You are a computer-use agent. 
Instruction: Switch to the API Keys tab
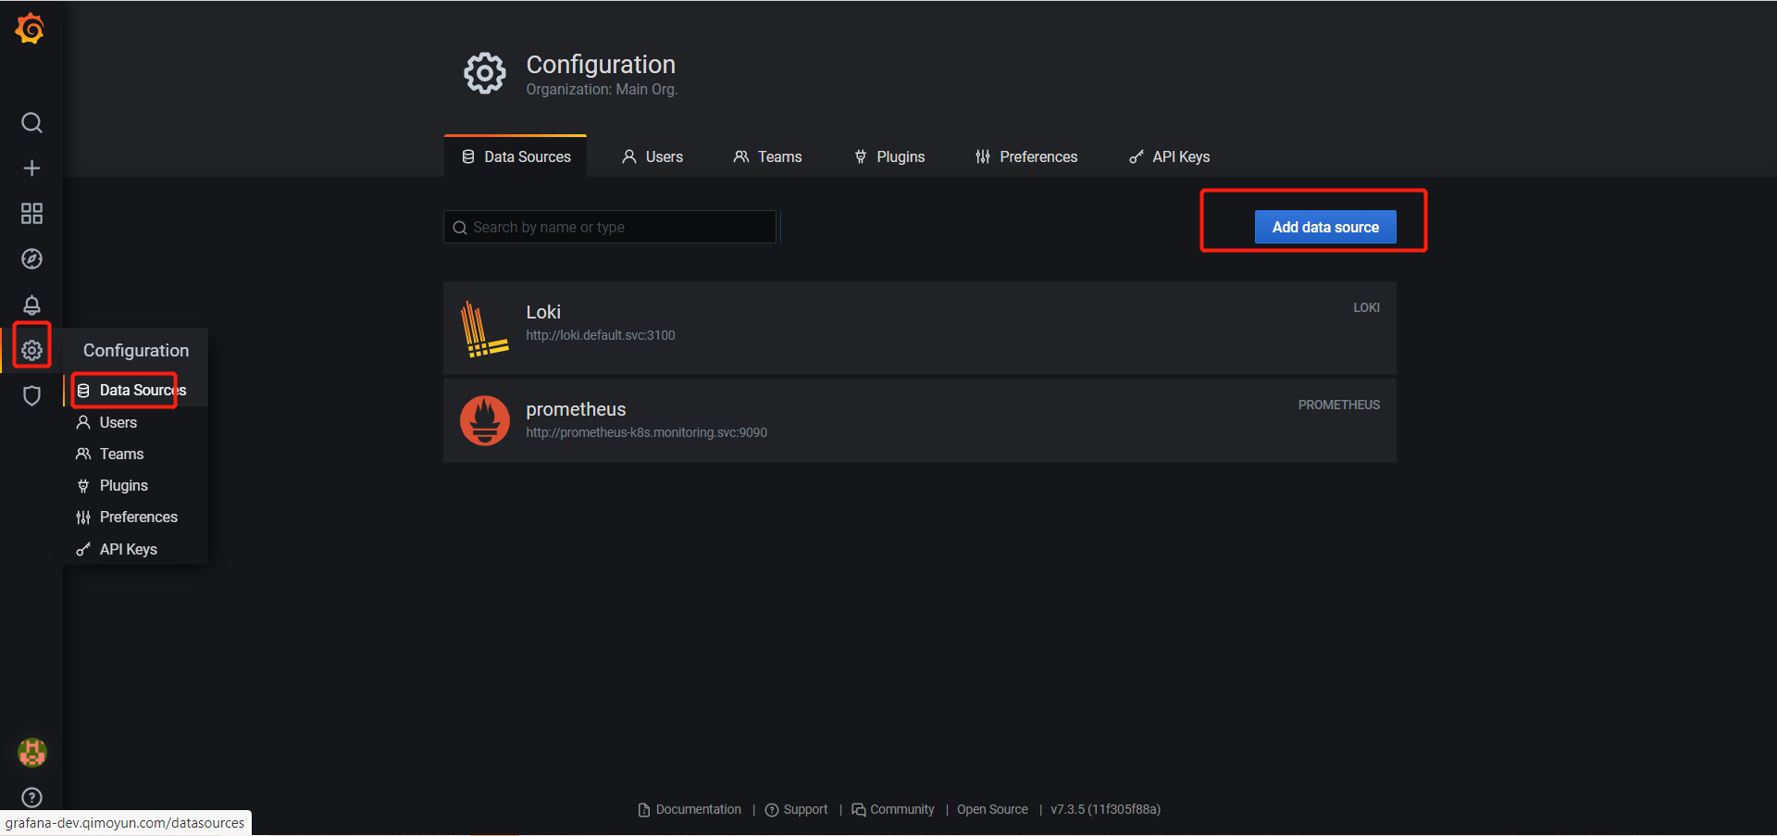[1170, 156]
